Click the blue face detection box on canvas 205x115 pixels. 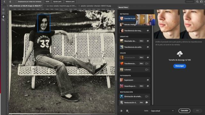coord(44,23)
